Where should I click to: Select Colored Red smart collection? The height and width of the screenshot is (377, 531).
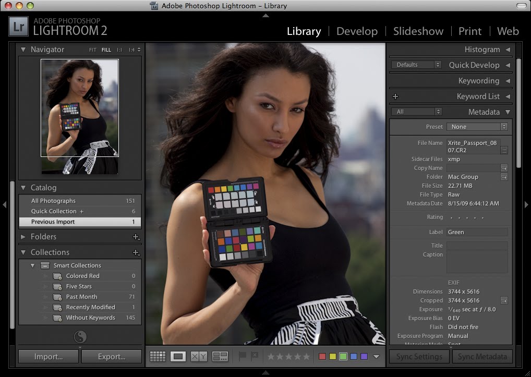80,276
